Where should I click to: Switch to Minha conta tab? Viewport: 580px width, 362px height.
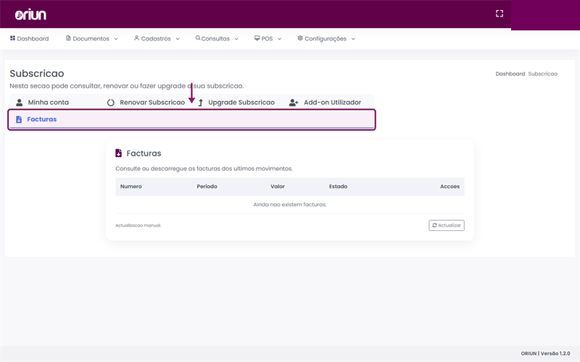[42, 102]
